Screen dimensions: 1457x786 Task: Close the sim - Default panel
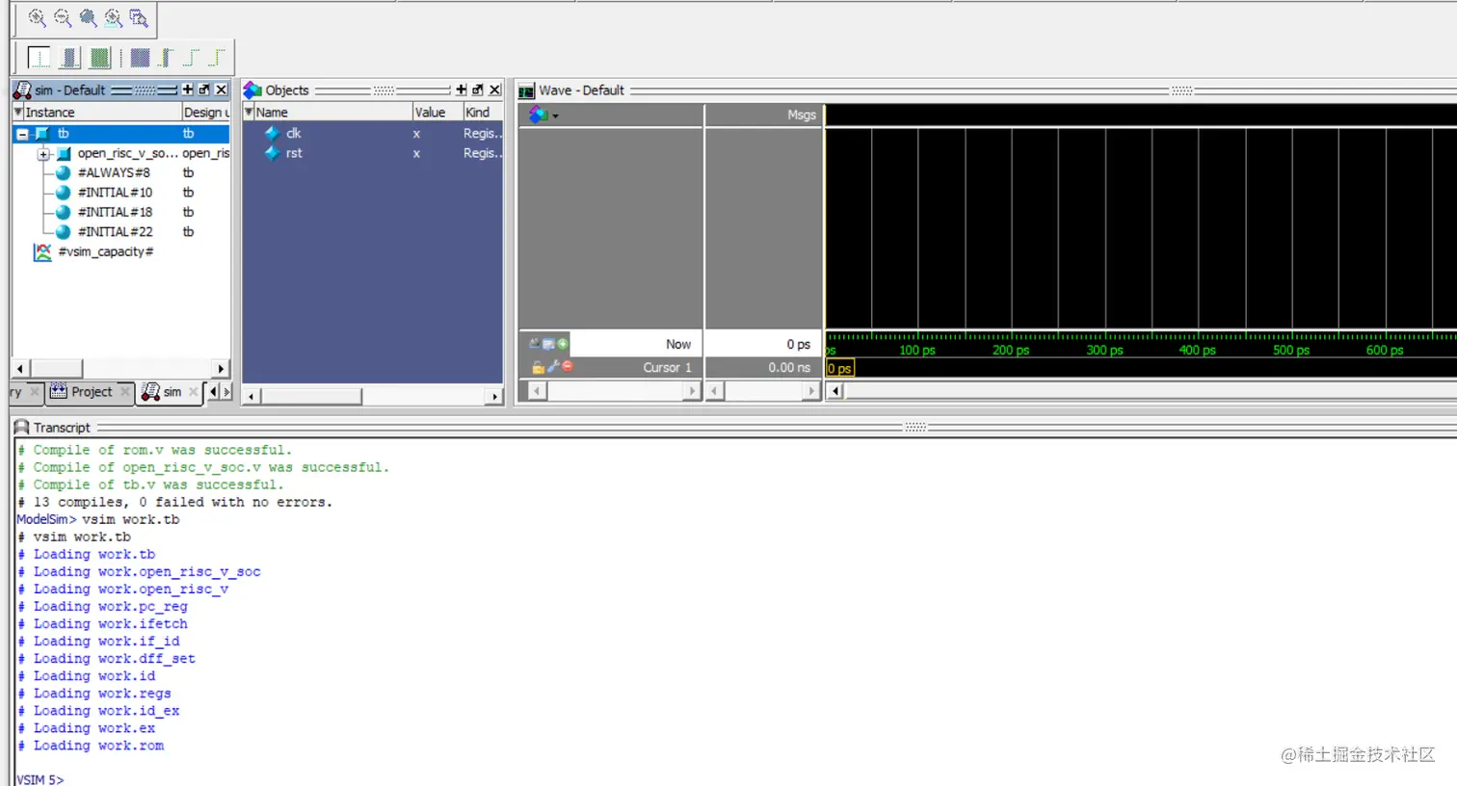point(222,90)
